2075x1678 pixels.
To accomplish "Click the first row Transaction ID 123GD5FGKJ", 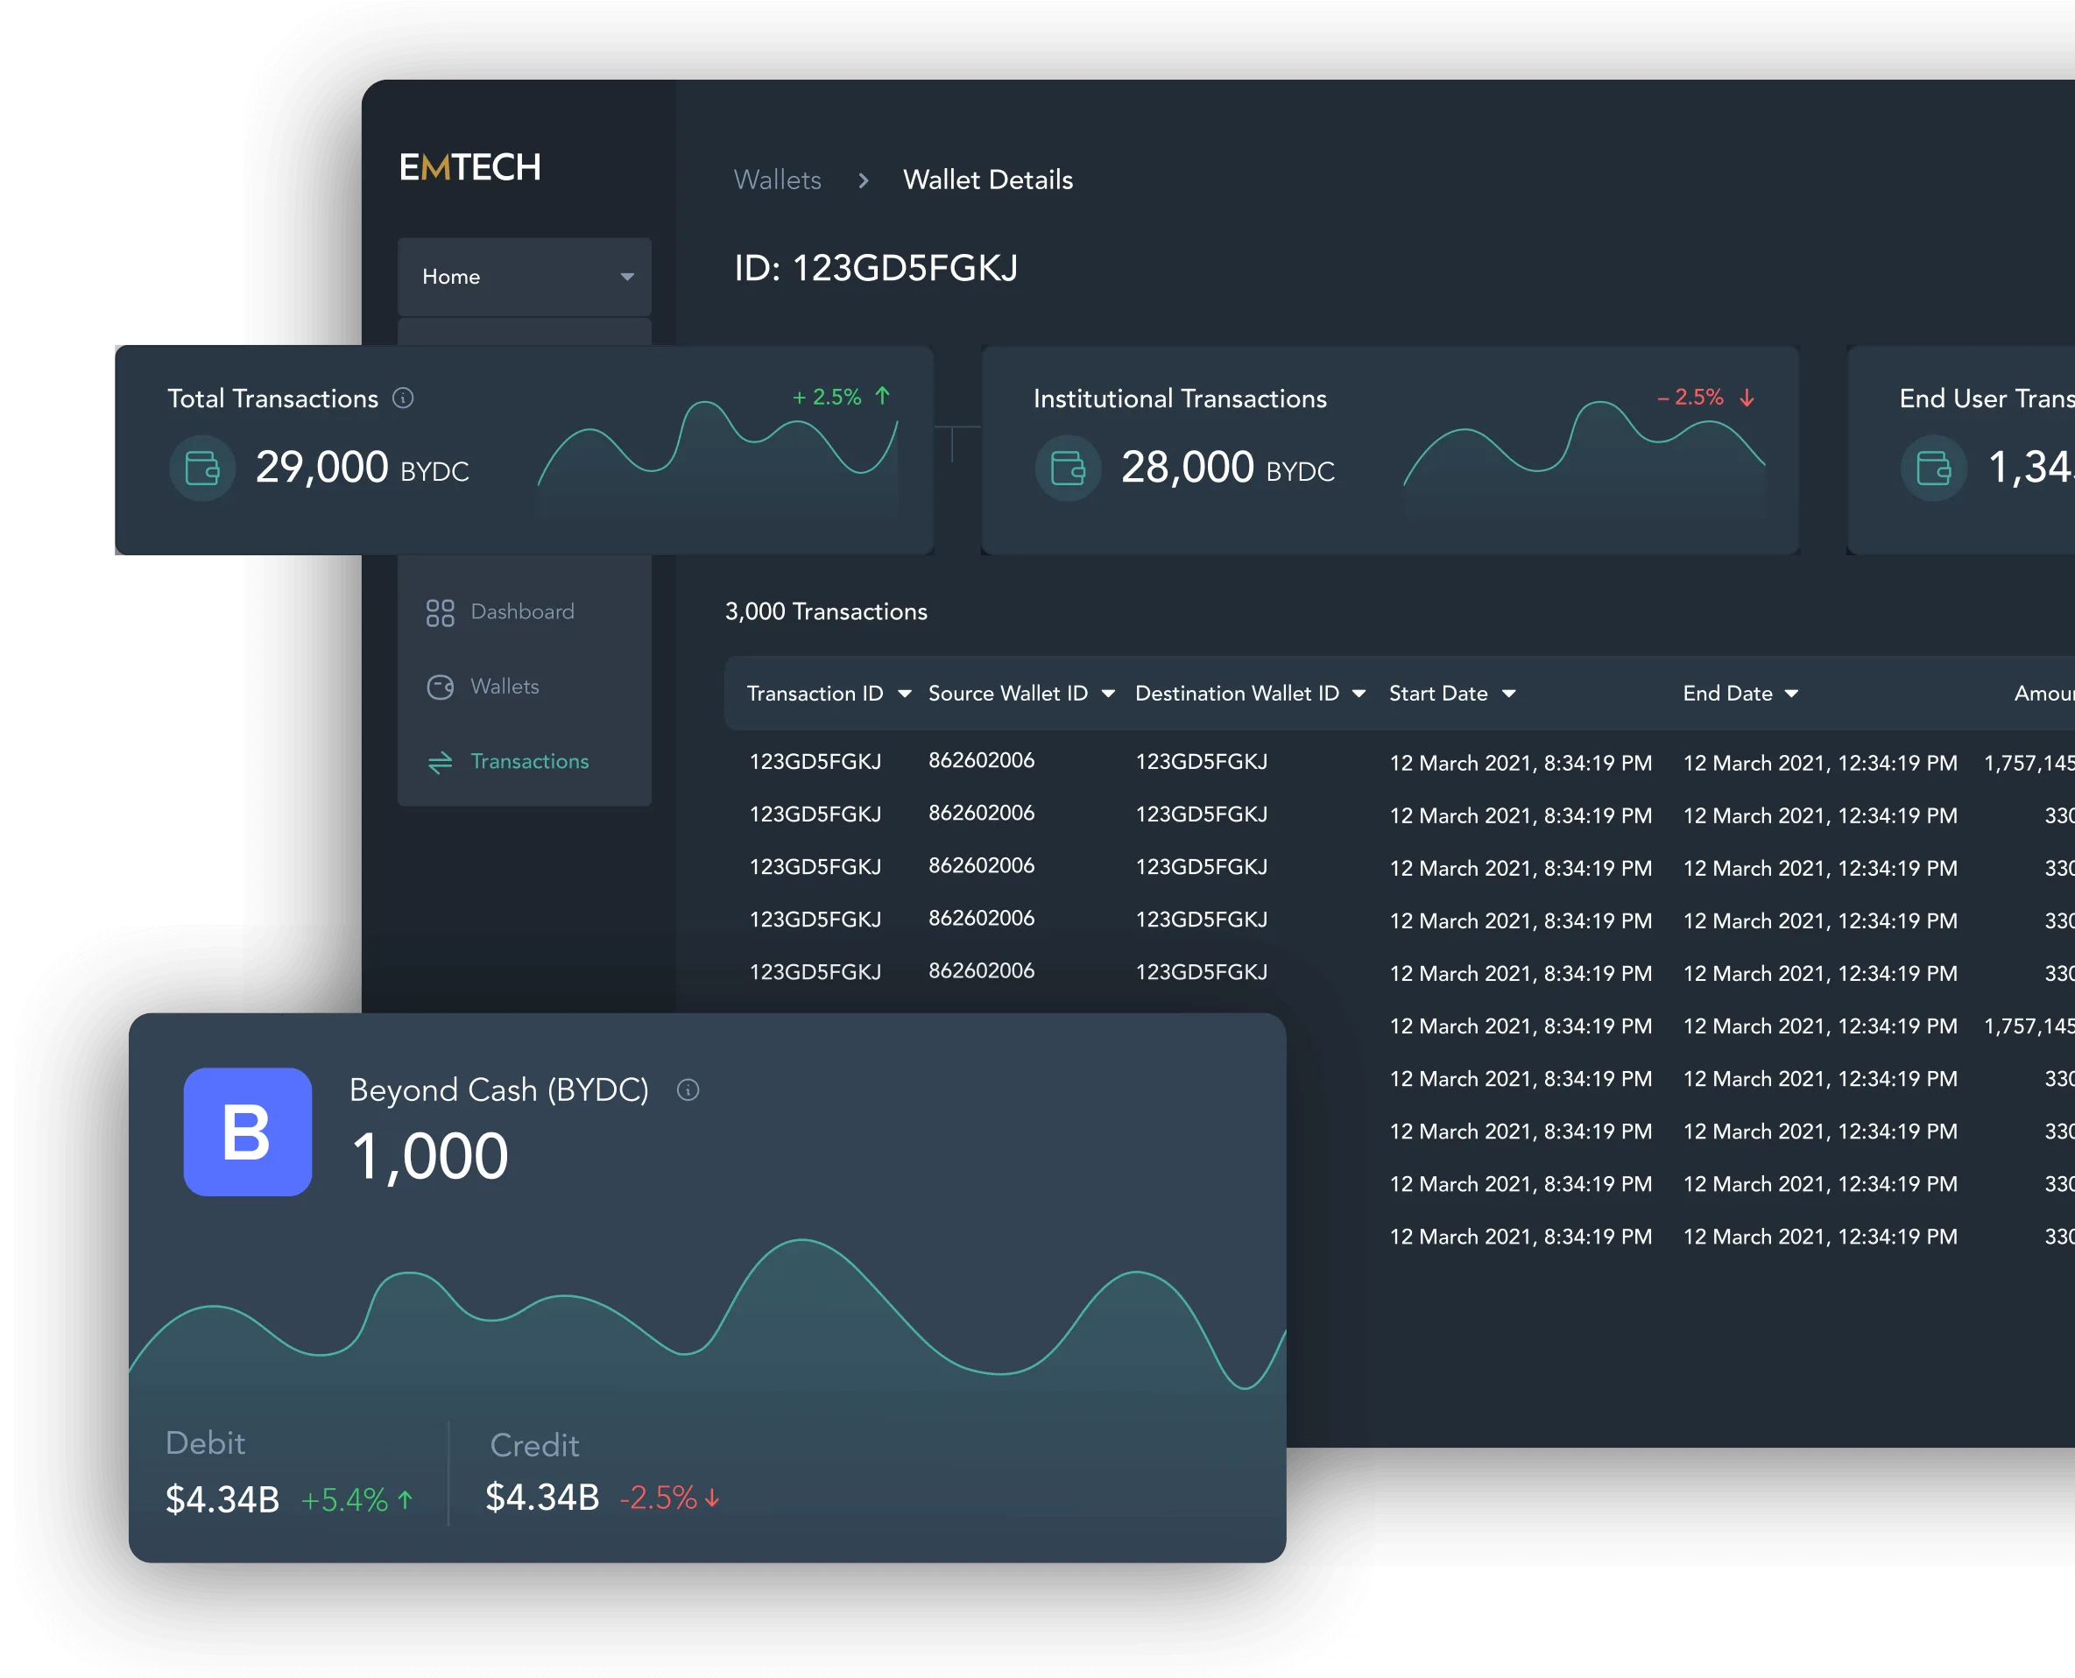I will click(815, 762).
